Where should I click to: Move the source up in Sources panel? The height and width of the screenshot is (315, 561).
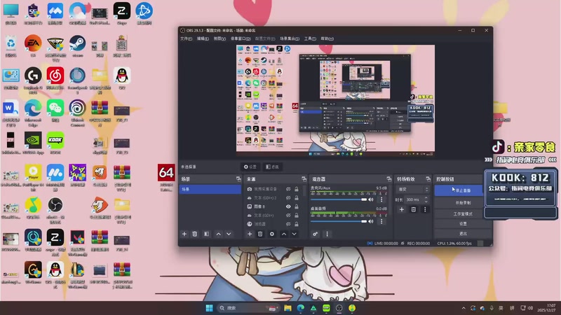(284, 234)
